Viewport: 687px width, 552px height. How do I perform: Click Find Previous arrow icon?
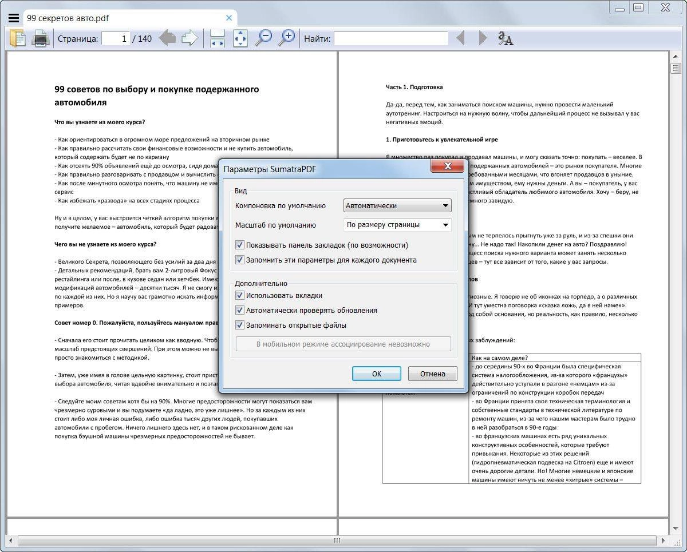coord(460,39)
